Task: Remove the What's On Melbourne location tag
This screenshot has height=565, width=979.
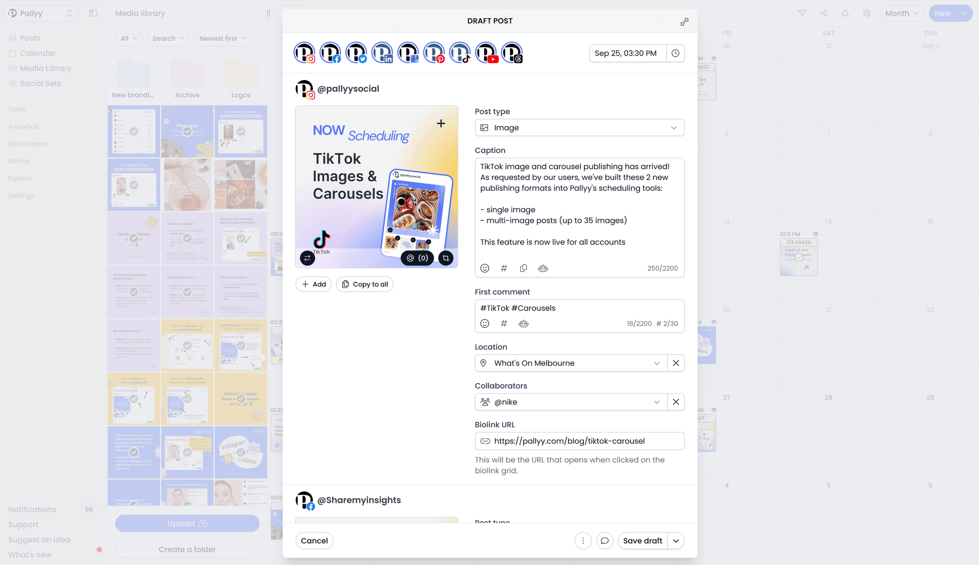Action: point(676,363)
